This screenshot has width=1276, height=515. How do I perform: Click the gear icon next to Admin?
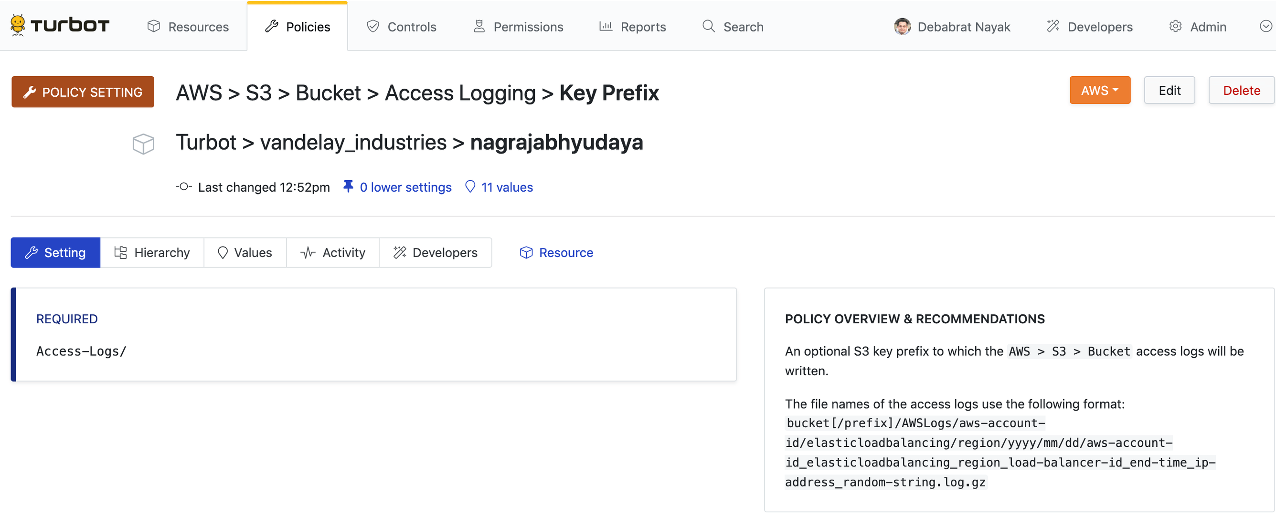(x=1175, y=27)
